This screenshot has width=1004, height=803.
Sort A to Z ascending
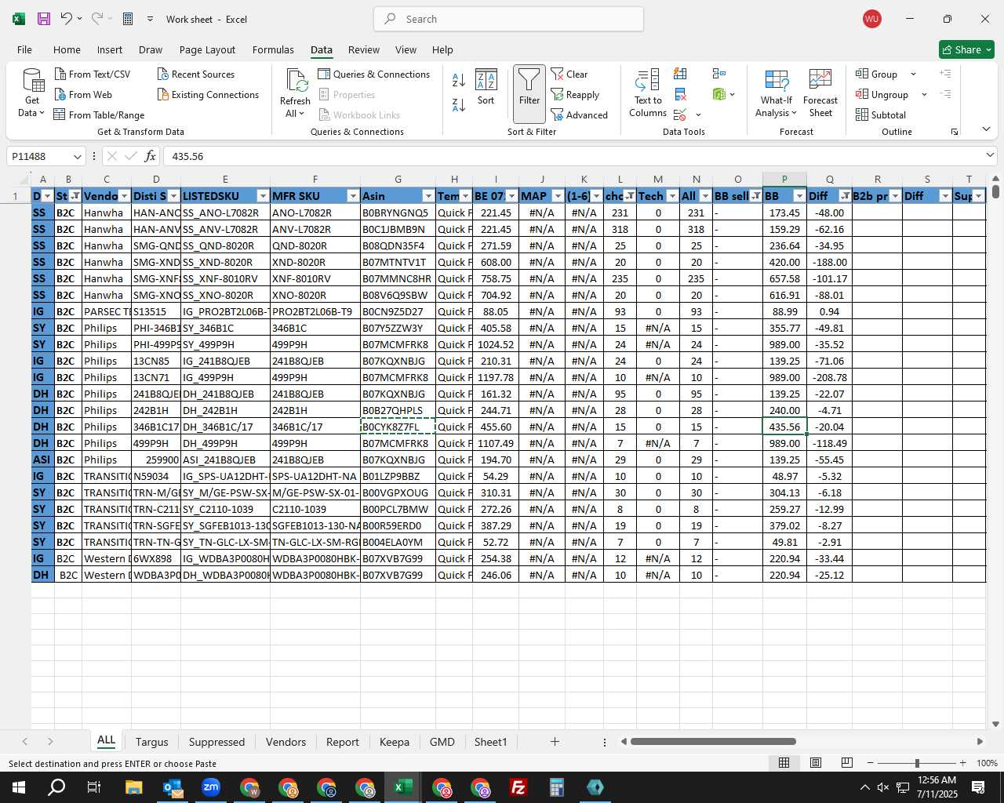coord(459,80)
